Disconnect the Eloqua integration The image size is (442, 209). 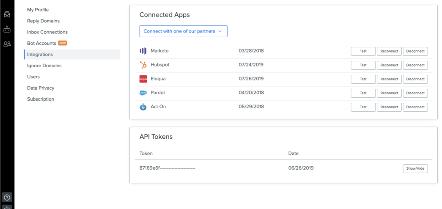coord(415,79)
